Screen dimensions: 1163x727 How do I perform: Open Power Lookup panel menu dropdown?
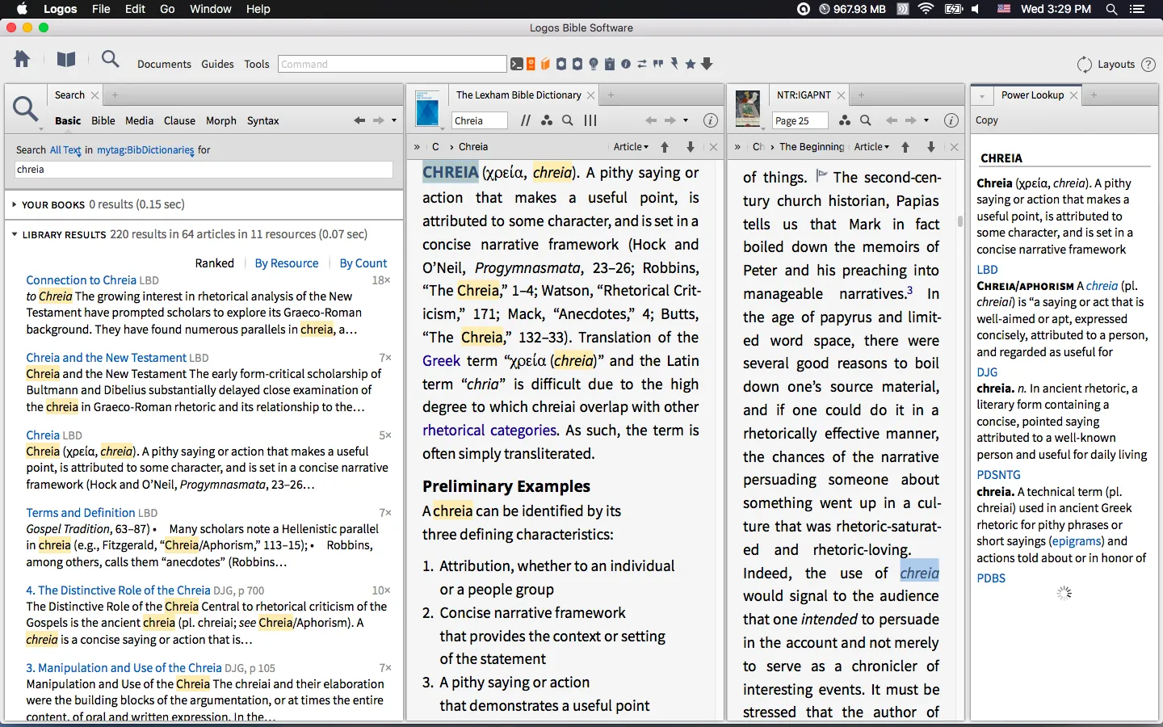click(982, 95)
